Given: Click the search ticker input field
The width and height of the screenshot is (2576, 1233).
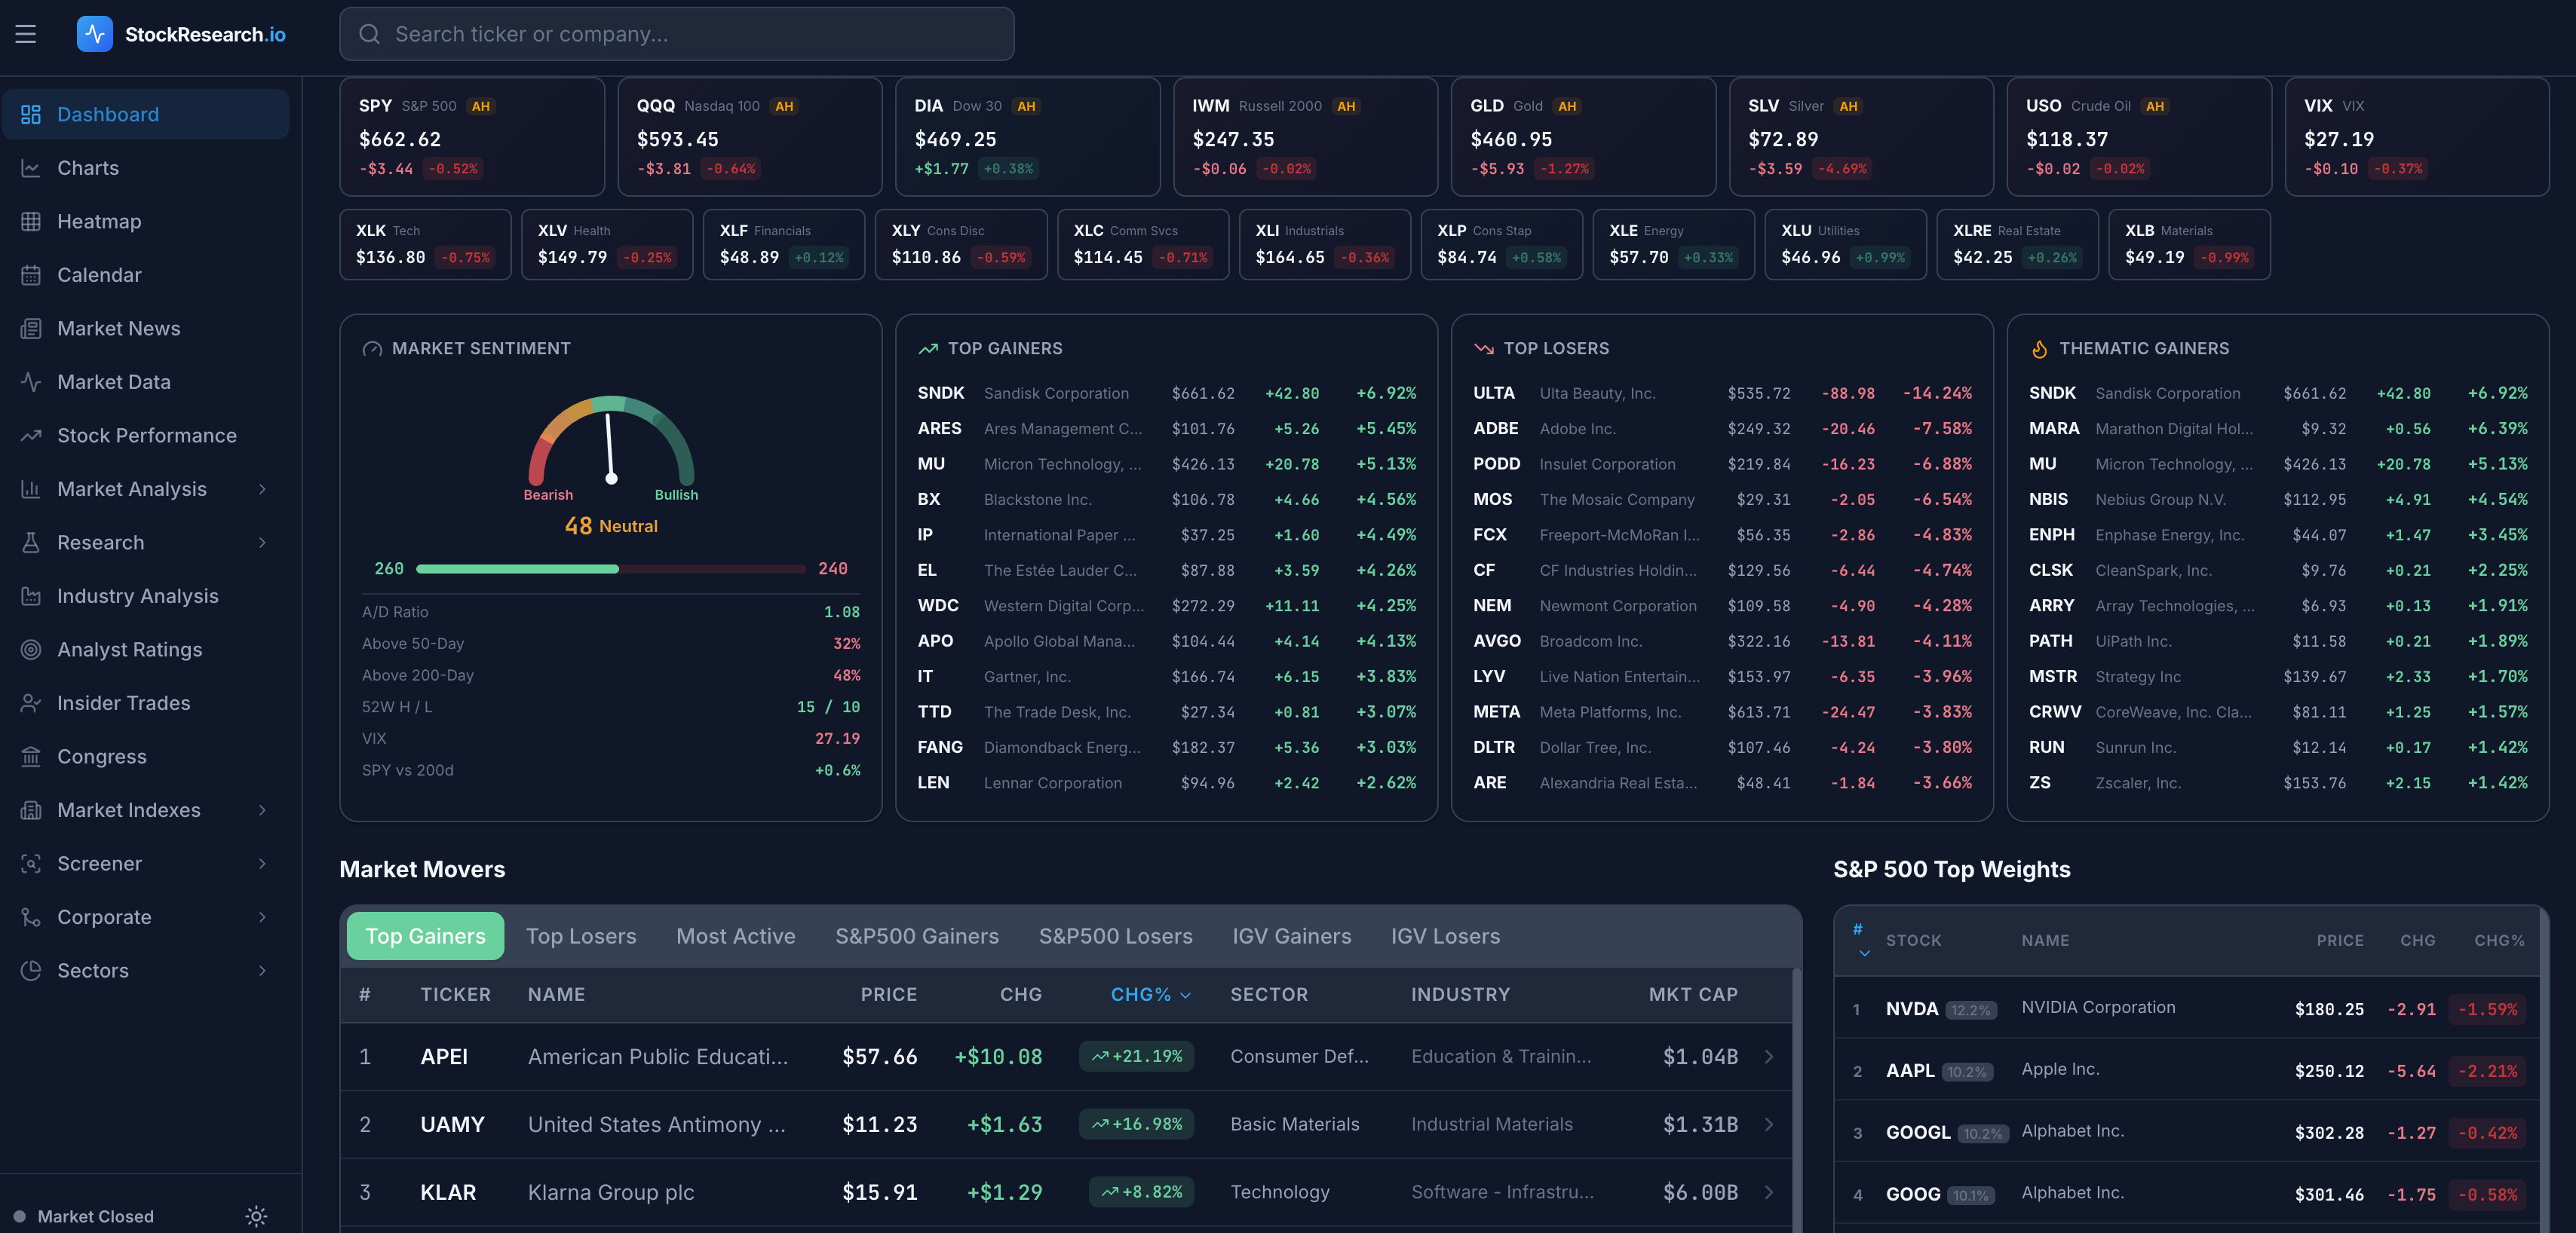Looking at the screenshot, I should tap(677, 33).
